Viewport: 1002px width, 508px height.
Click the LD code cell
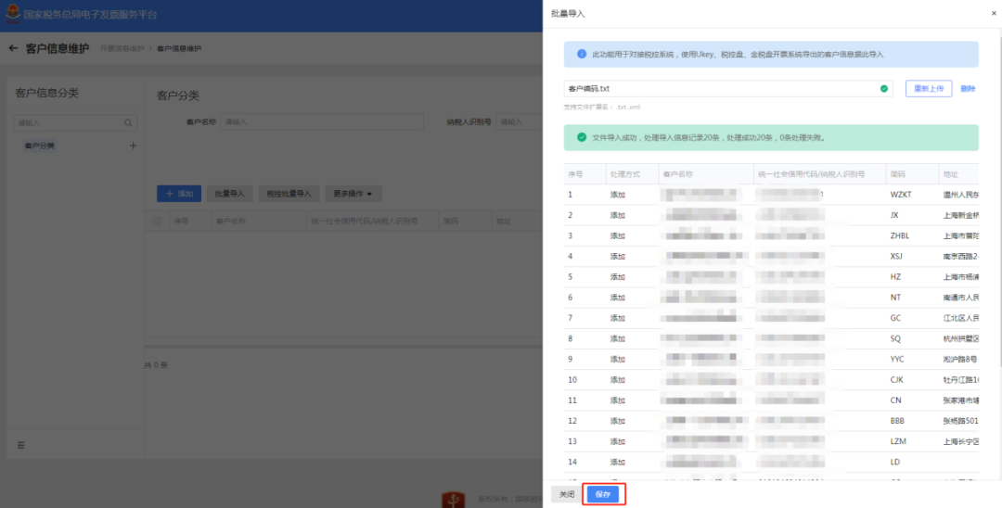tap(894, 462)
